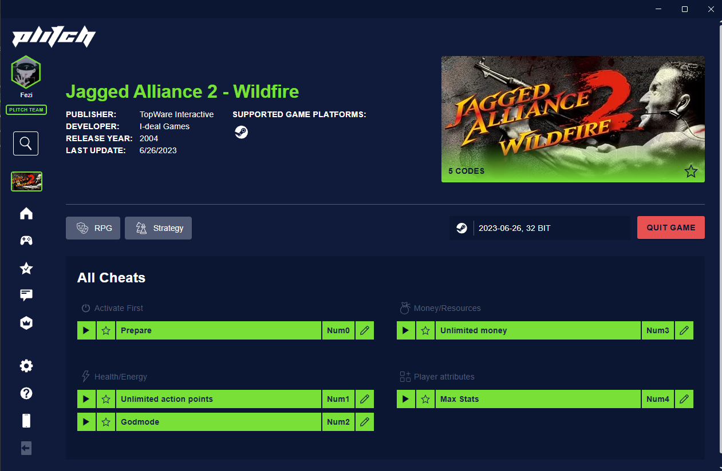
Task: Click the I-deal Games developer name
Action: click(x=164, y=126)
